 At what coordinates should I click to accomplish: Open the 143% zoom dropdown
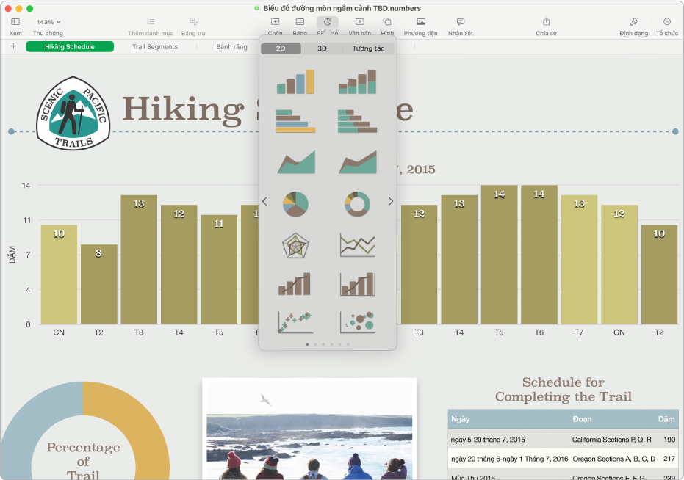48,23
